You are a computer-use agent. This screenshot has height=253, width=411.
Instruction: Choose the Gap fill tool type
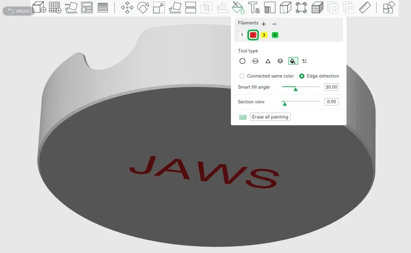coord(304,61)
